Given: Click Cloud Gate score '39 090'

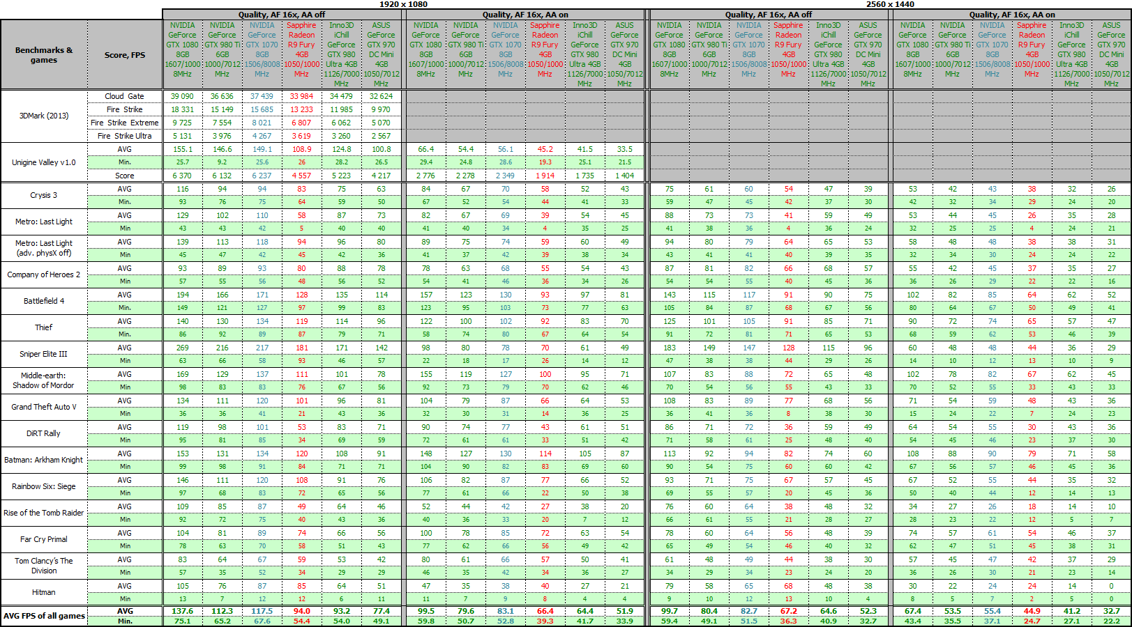Looking at the screenshot, I should tap(183, 96).
